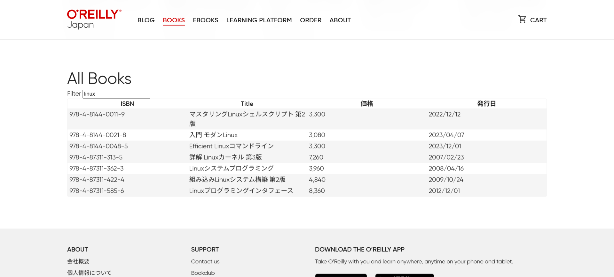Open title Efficient Linuxコマンドライン
Image resolution: width=614 pixels, height=277 pixels.
232,146
